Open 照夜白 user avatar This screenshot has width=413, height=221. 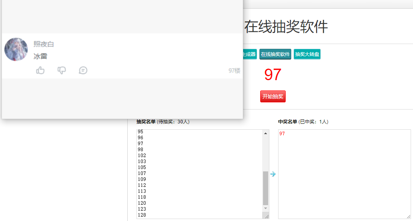(x=16, y=50)
